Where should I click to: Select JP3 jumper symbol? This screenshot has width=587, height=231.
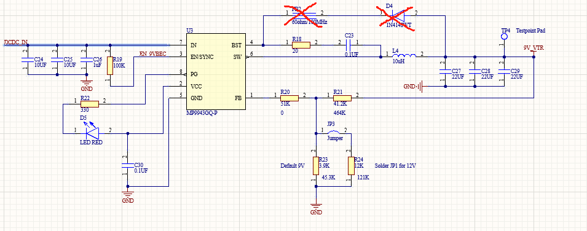click(334, 133)
